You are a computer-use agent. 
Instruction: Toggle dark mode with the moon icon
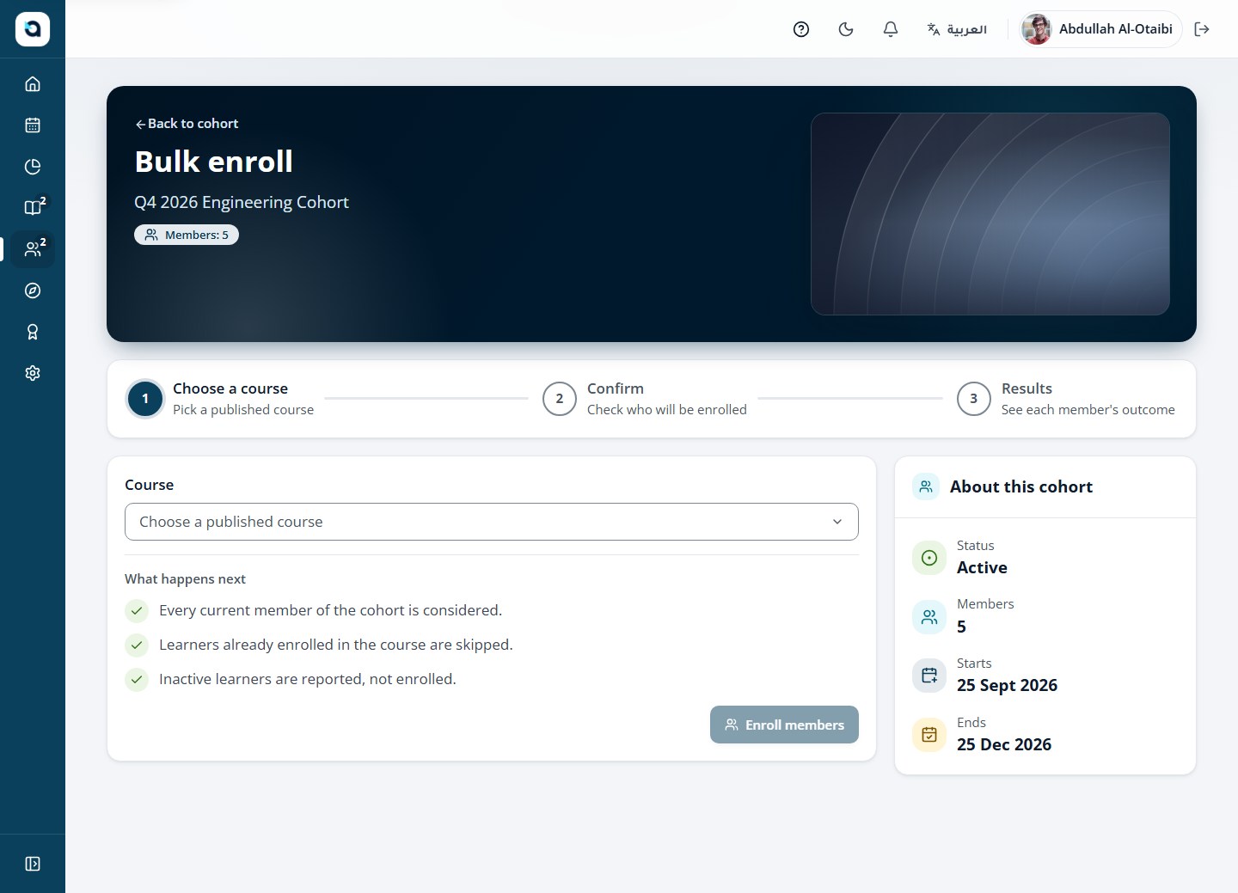click(x=846, y=29)
